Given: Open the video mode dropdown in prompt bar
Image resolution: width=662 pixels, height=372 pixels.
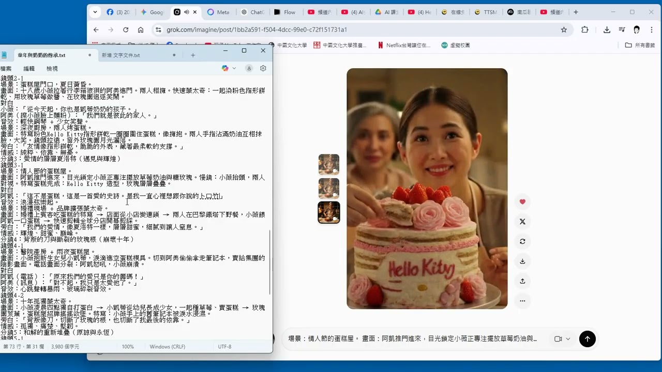Looking at the screenshot, I should click(x=562, y=339).
